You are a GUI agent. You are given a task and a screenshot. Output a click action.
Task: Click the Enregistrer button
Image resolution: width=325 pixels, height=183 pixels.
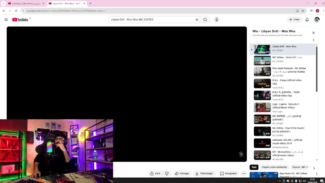[x=229, y=174]
